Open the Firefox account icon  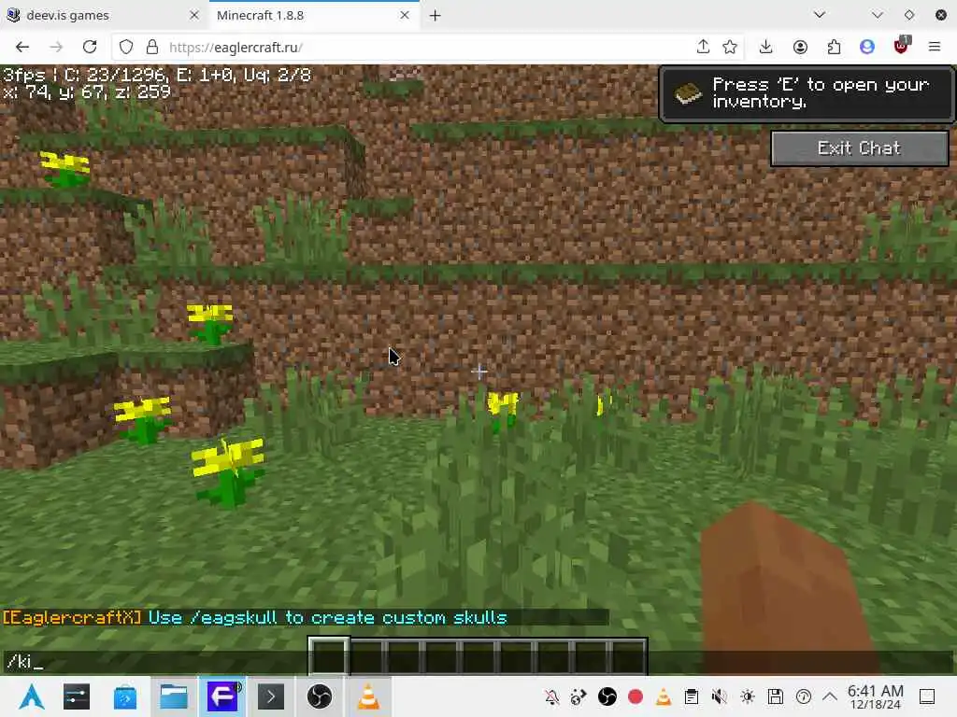pos(800,47)
